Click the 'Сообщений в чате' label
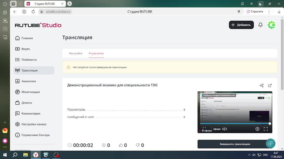The image size is (284, 159). [x=81, y=117]
